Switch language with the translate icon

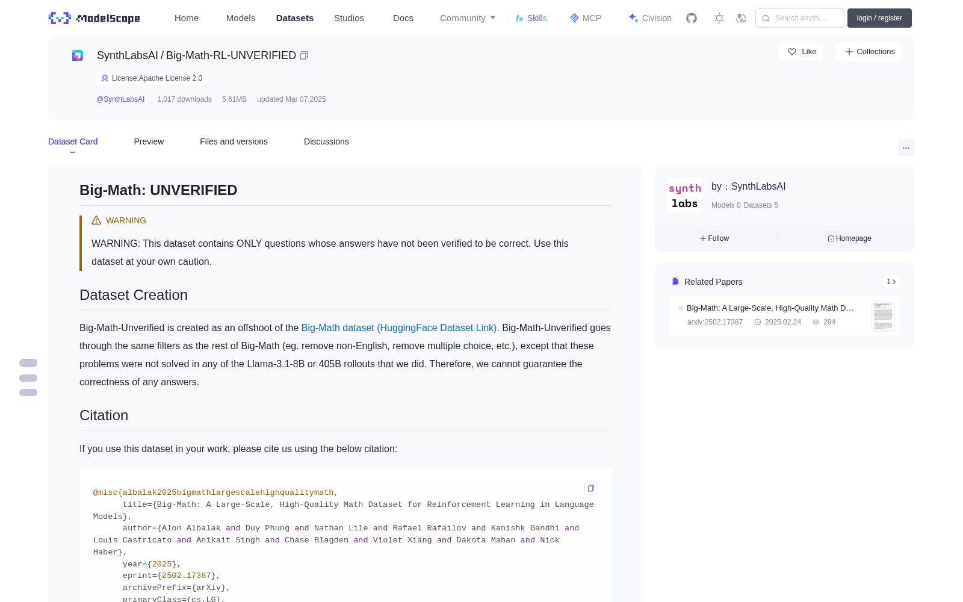(x=741, y=18)
